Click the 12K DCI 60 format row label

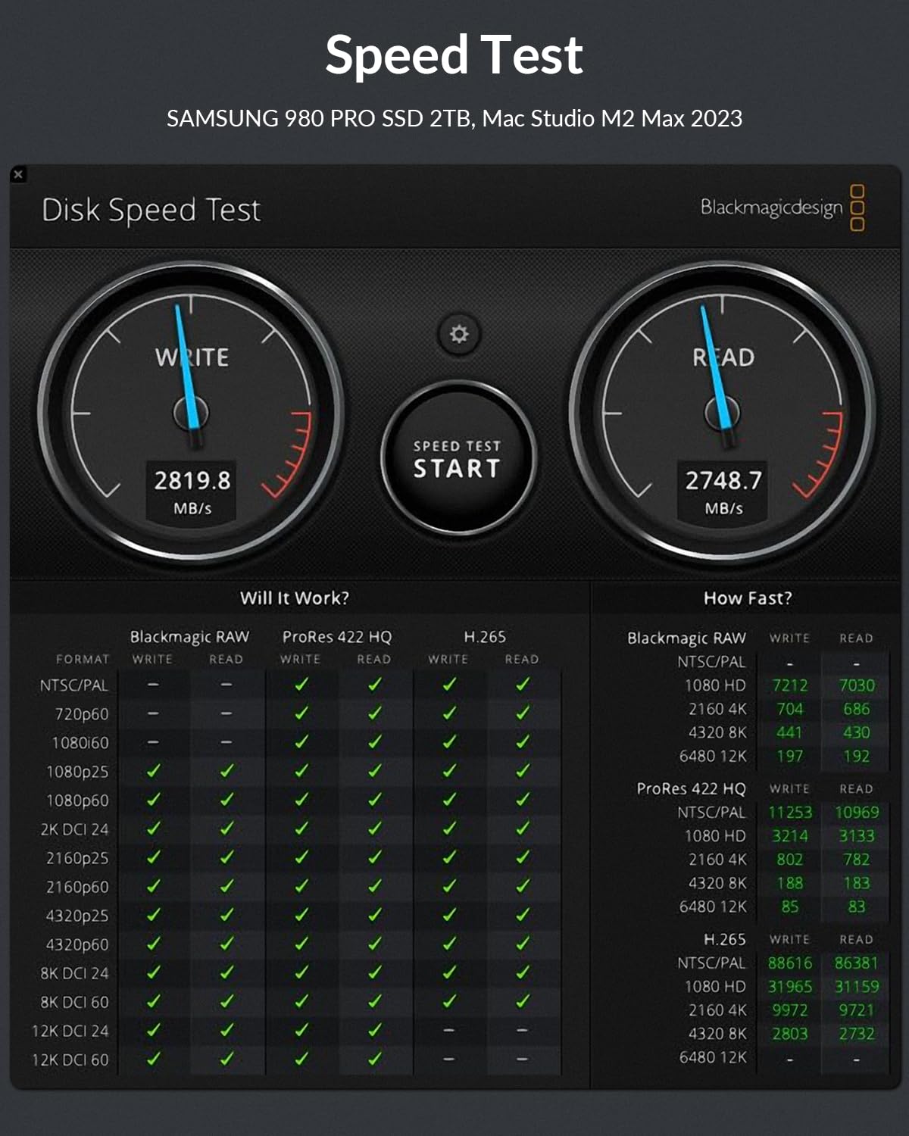click(70, 1060)
